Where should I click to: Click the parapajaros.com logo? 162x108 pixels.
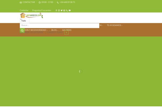point(31,15)
